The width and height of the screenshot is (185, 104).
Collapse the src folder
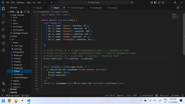(x=13, y=39)
